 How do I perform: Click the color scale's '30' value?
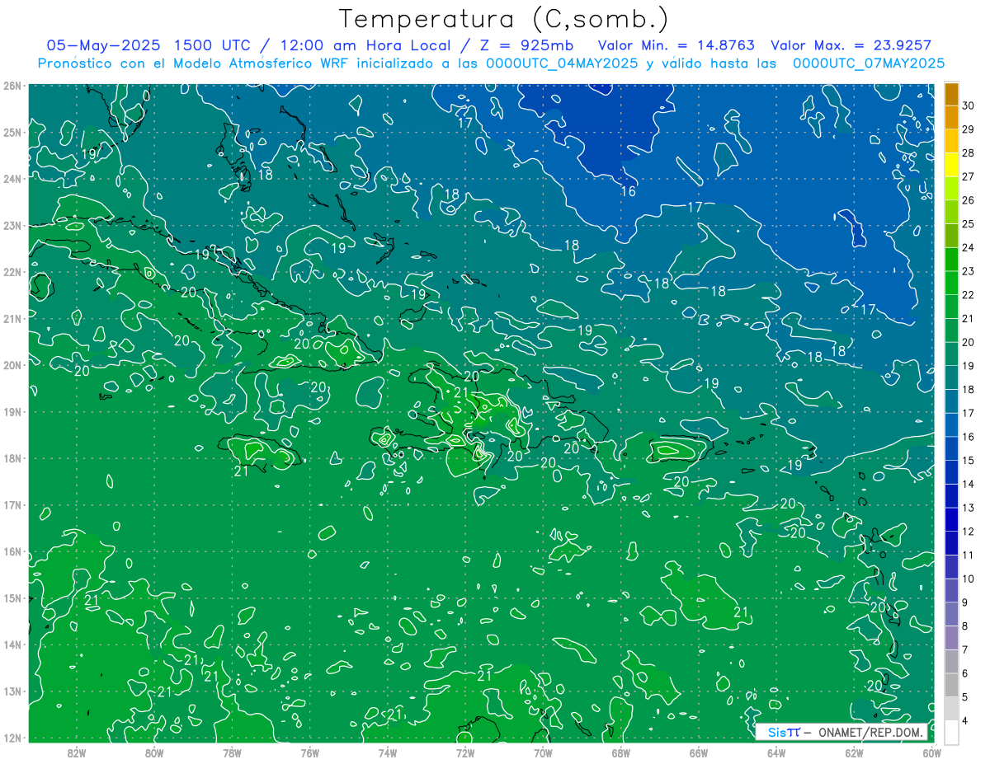(x=969, y=105)
